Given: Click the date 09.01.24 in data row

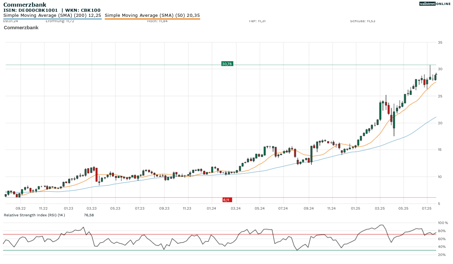Looking at the screenshot, I should click(10, 21).
